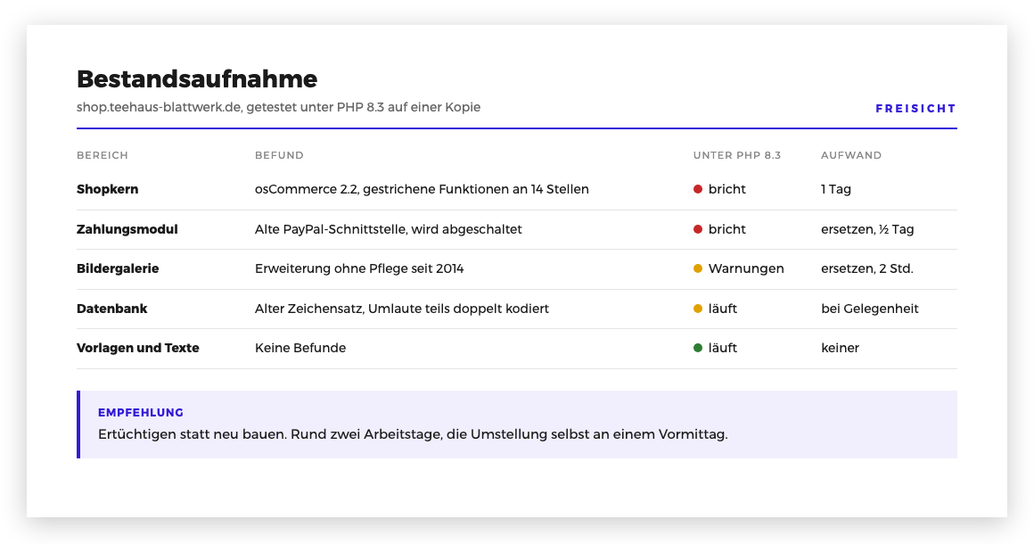
Task: Click the BEFUND column header
Action: point(279,155)
